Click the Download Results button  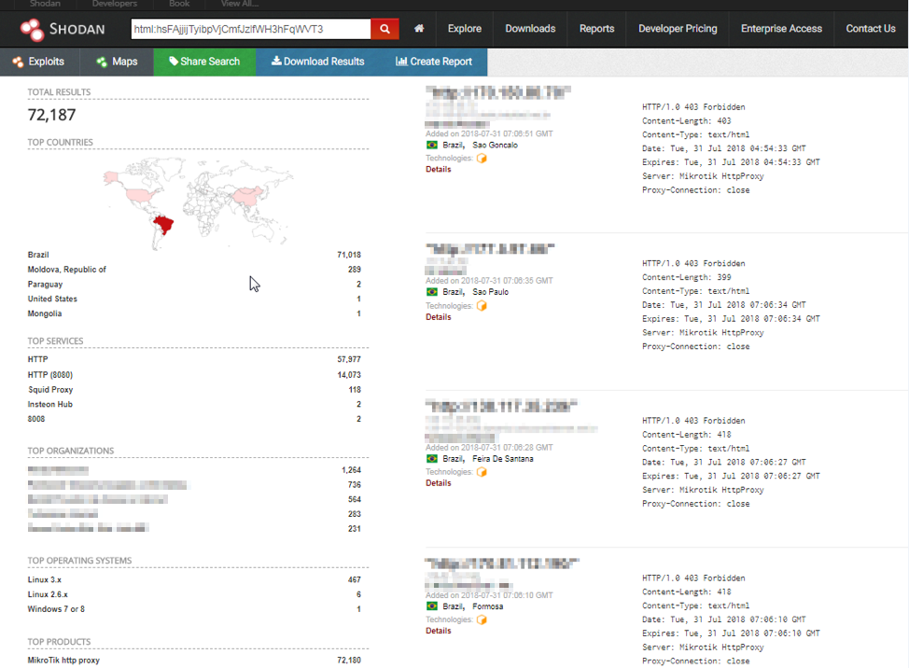(x=317, y=62)
